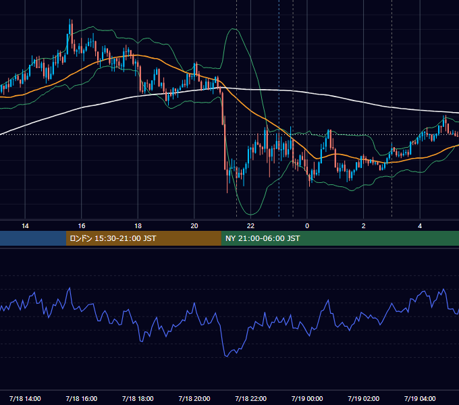
Task: Click the 7/19 00:00 time label
Action: click(307, 398)
